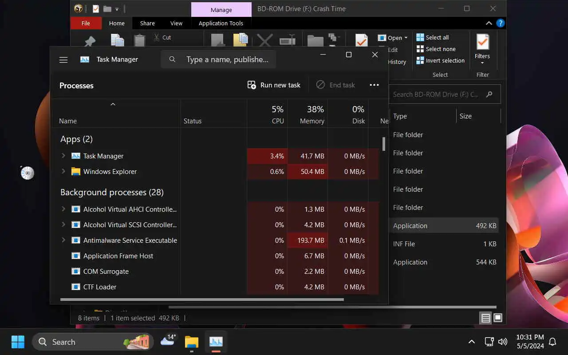Click the Delete X icon in Explorer ribbon
The width and height of the screenshot is (568, 355).
pyautogui.click(x=265, y=40)
